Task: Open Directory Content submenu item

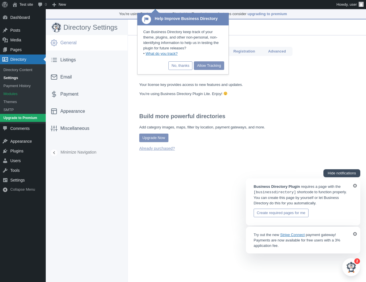Action: (x=18, y=70)
